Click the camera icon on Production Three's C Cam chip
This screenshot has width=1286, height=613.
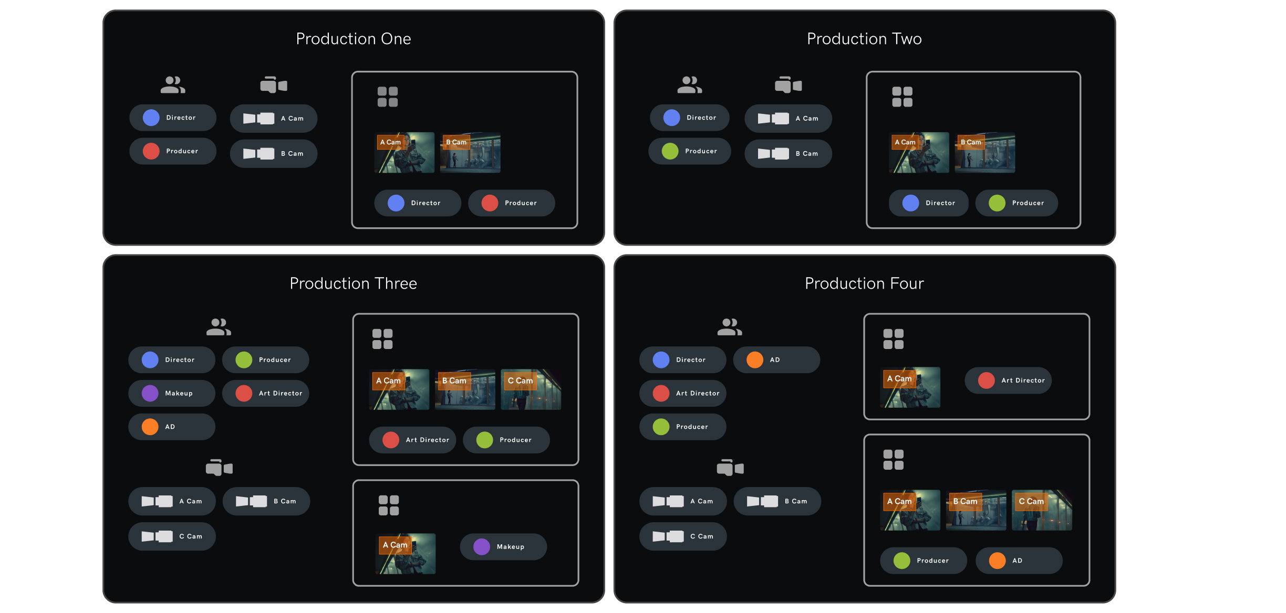[157, 536]
